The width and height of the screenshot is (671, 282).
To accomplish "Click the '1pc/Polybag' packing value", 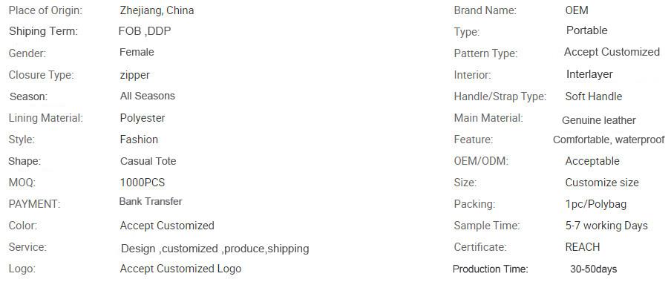I will [x=596, y=204].
